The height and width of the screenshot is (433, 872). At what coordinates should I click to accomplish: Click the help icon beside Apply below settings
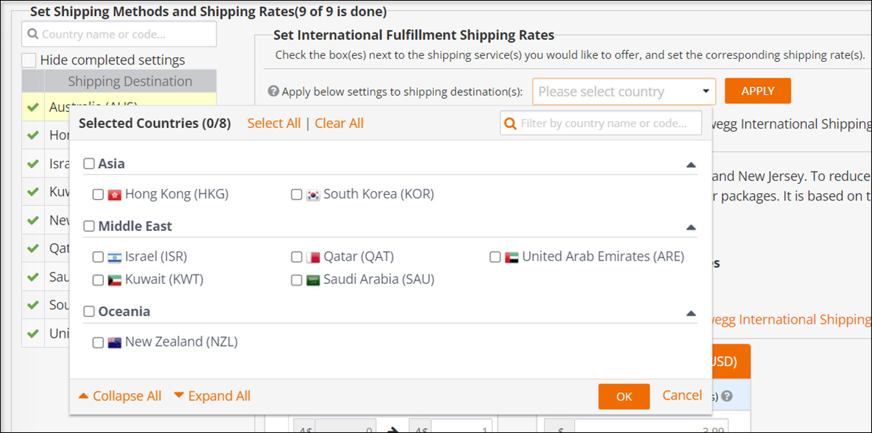click(273, 92)
